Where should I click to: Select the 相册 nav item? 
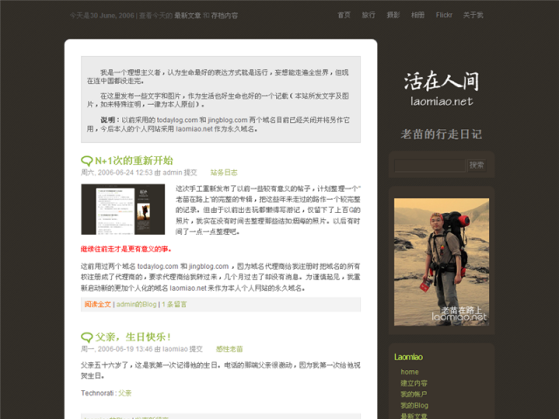418,15
